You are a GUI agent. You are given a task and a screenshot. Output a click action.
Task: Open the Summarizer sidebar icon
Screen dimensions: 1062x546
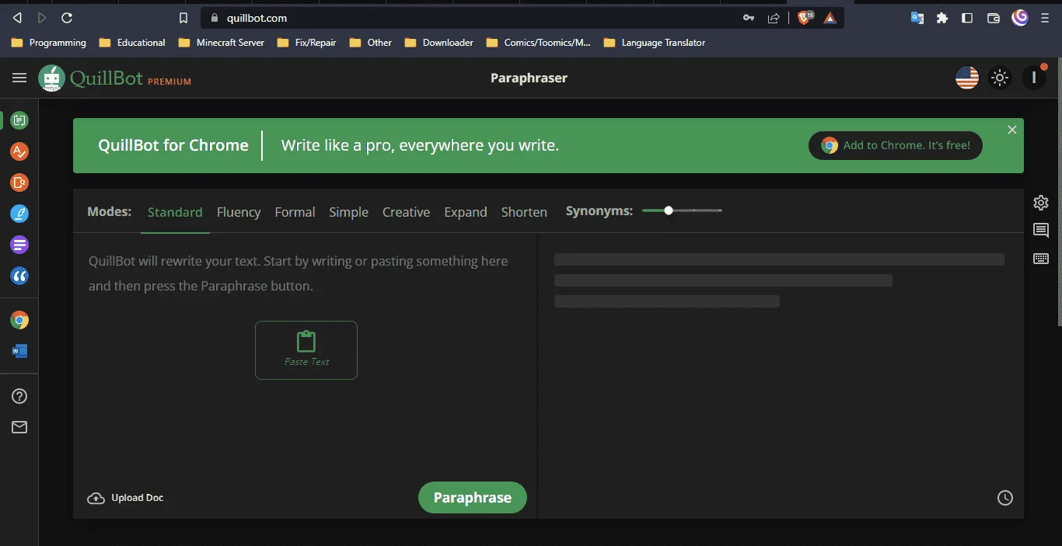coord(19,245)
